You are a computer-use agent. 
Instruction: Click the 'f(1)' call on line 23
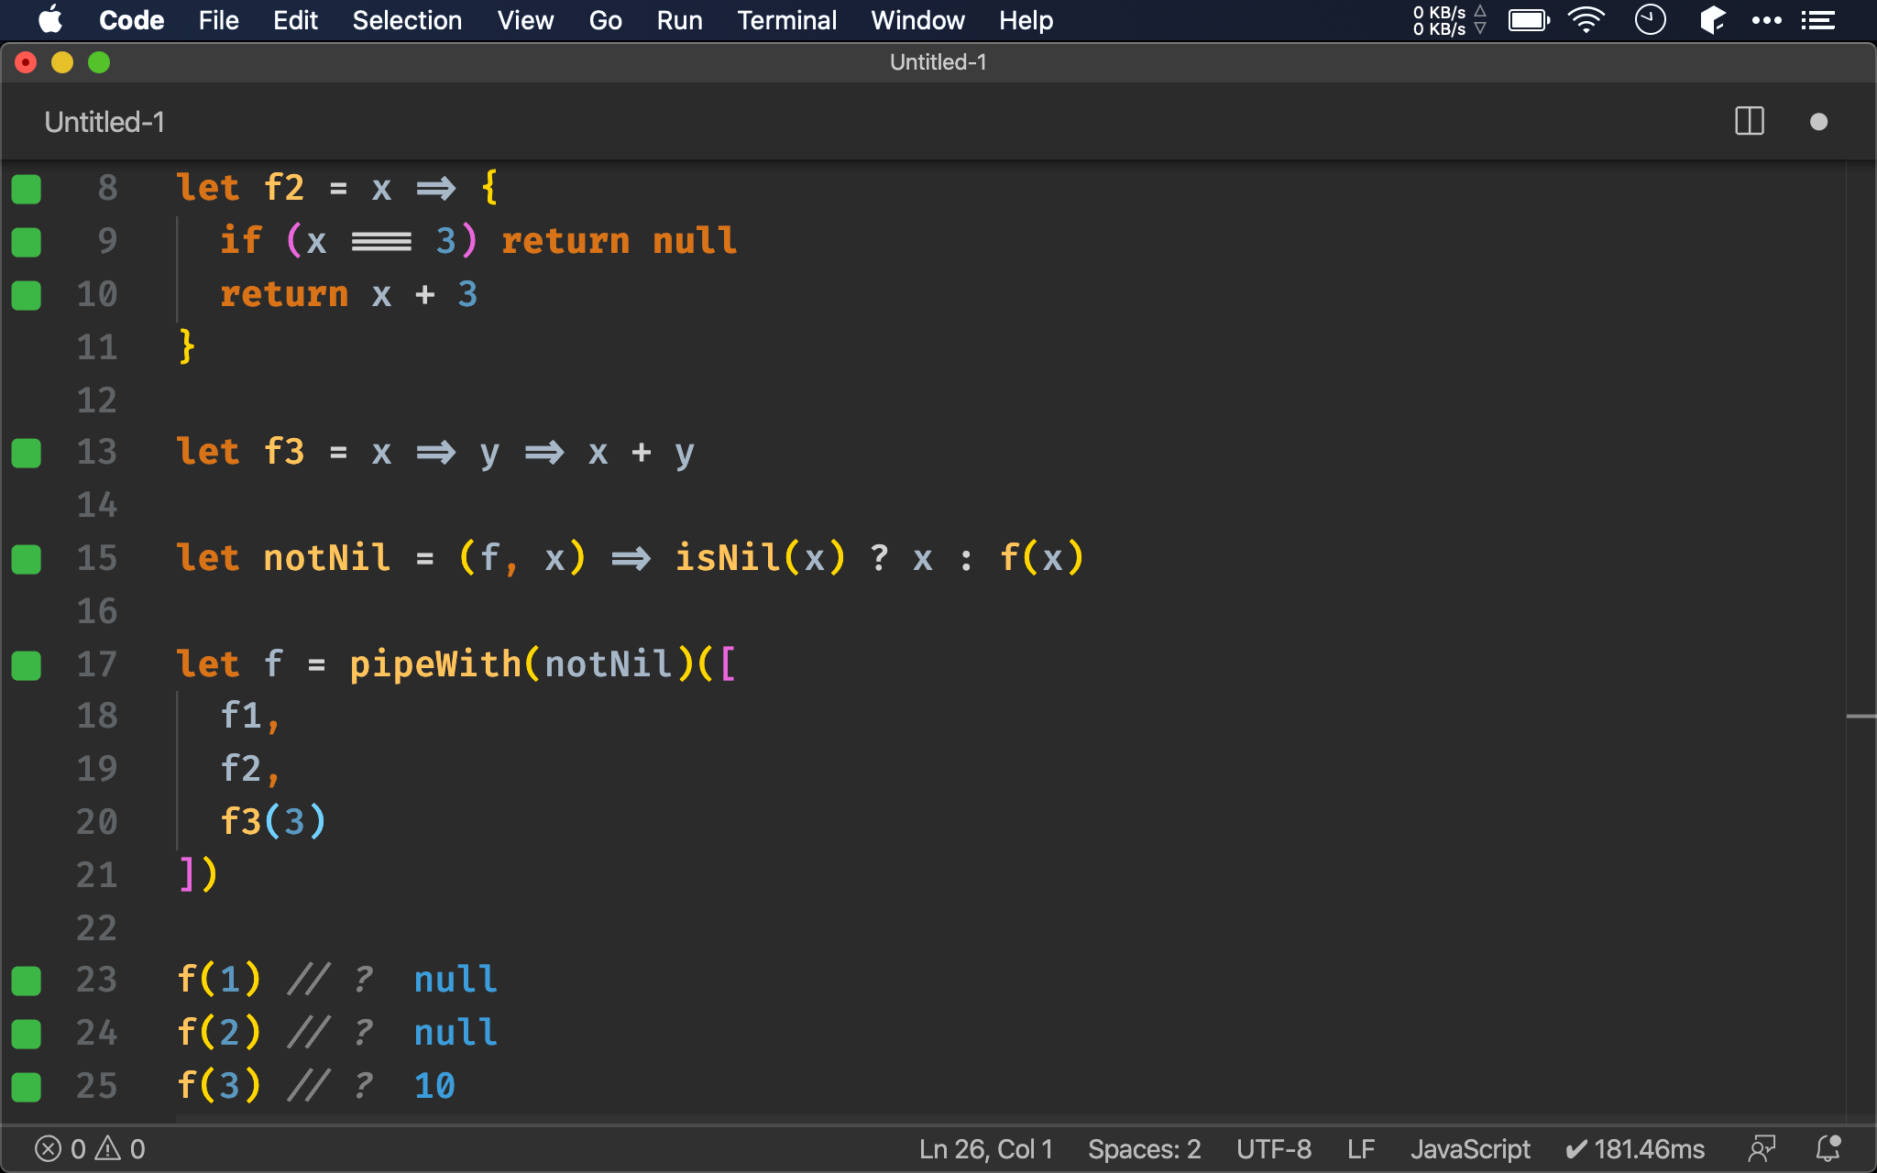click(x=219, y=980)
